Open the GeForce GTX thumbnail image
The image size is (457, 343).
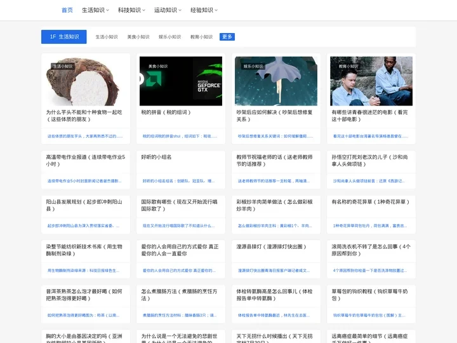point(181,81)
